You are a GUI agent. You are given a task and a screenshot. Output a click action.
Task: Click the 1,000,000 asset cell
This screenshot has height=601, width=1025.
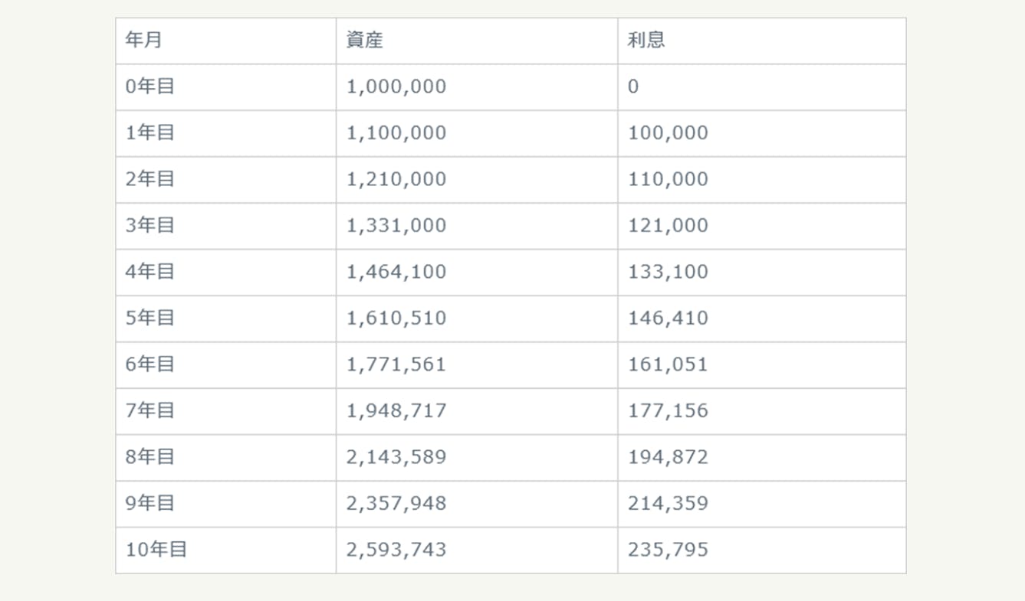(x=396, y=87)
